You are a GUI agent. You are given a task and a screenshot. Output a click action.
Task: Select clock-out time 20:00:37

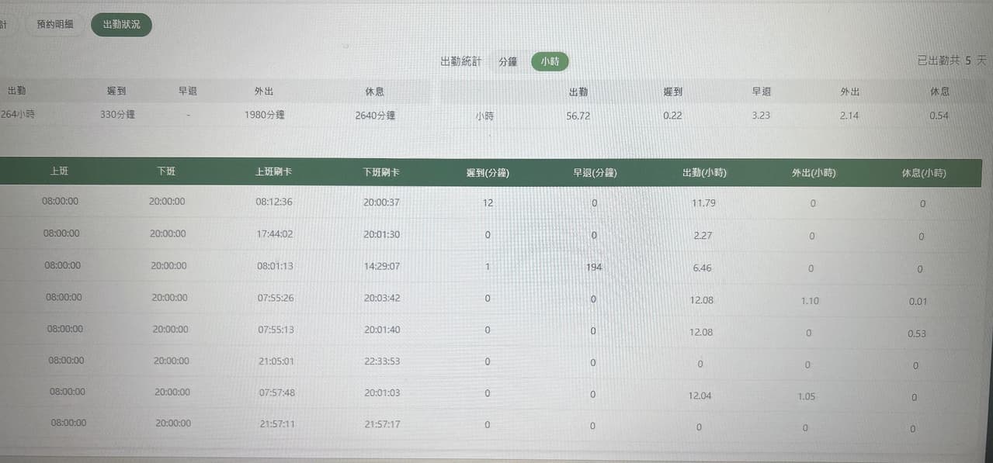tap(381, 202)
